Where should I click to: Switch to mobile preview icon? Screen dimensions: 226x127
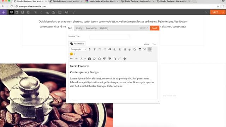28,12
